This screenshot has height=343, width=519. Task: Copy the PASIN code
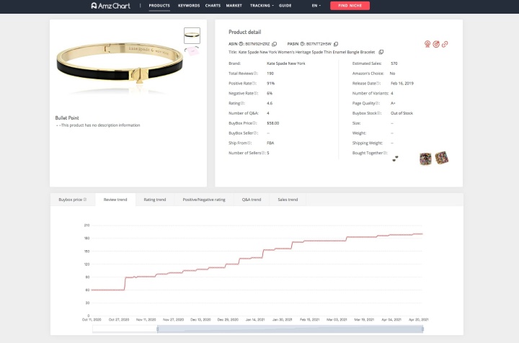[x=336, y=44]
